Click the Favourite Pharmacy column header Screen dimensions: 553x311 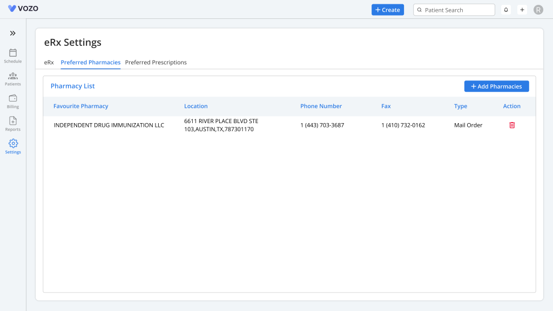coord(80,106)
